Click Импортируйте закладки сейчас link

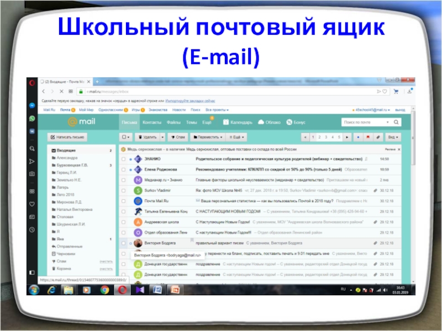(x=190, y=101)
